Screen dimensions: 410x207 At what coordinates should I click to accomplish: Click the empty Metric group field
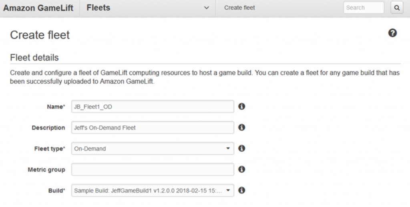pyautogui.click(x=153, y=169)
